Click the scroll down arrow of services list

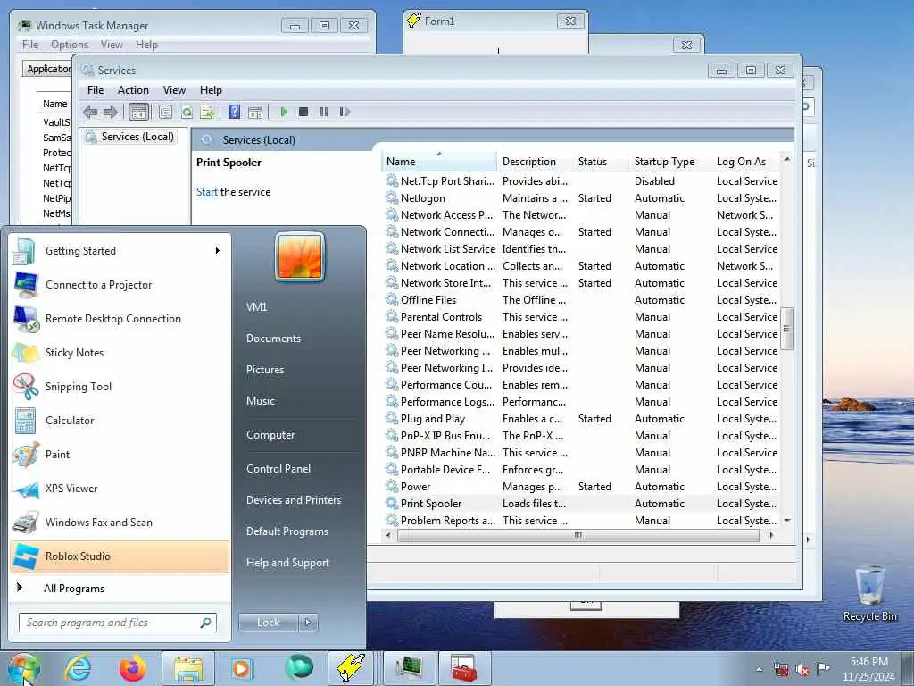(x=787, y=520)
